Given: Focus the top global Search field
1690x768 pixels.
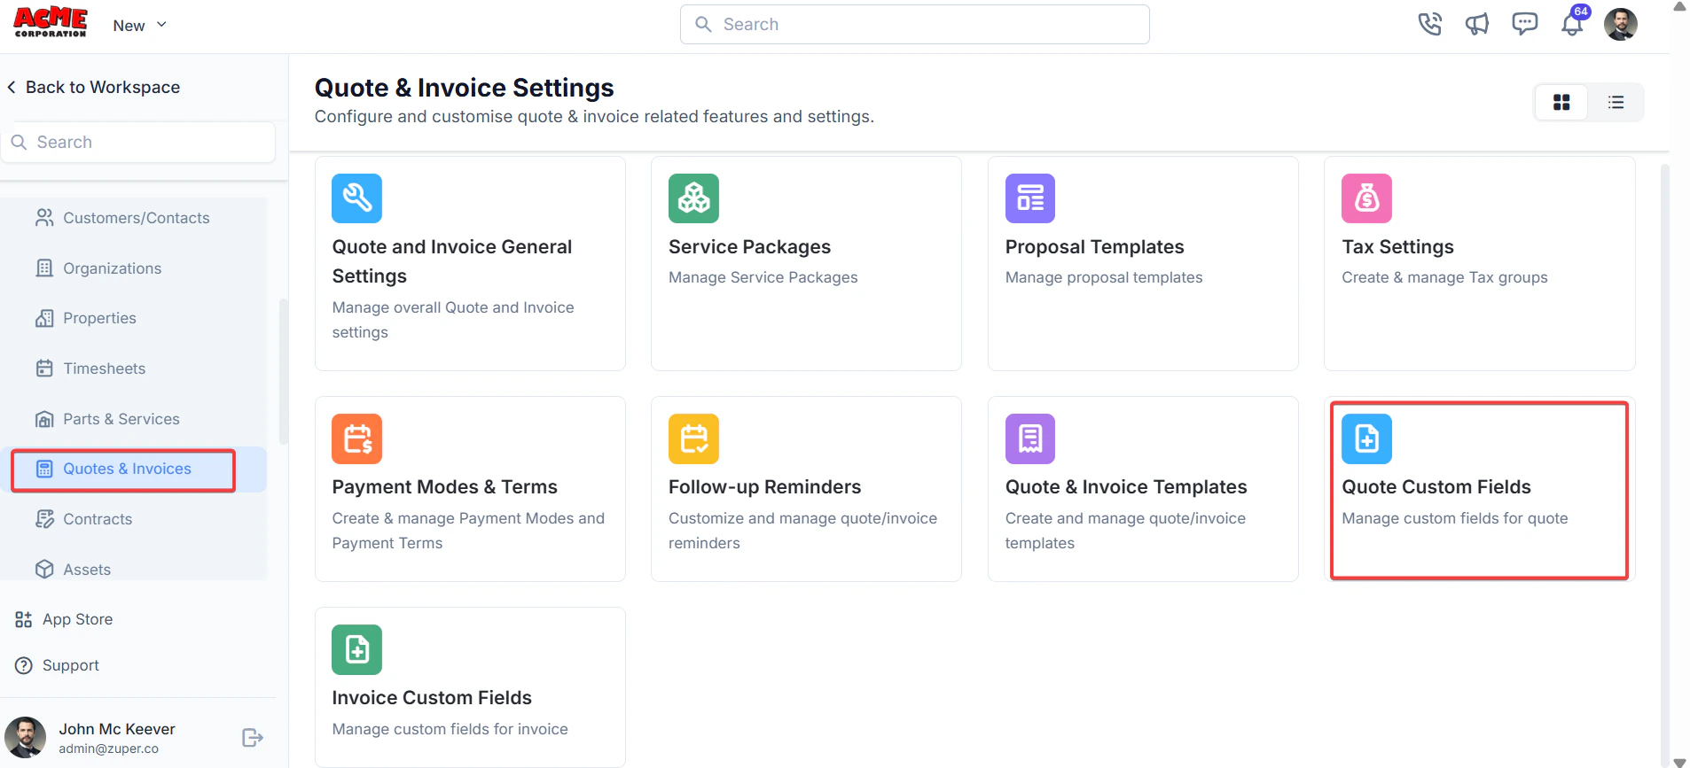Looking at the screenshot, I should 914,24.
